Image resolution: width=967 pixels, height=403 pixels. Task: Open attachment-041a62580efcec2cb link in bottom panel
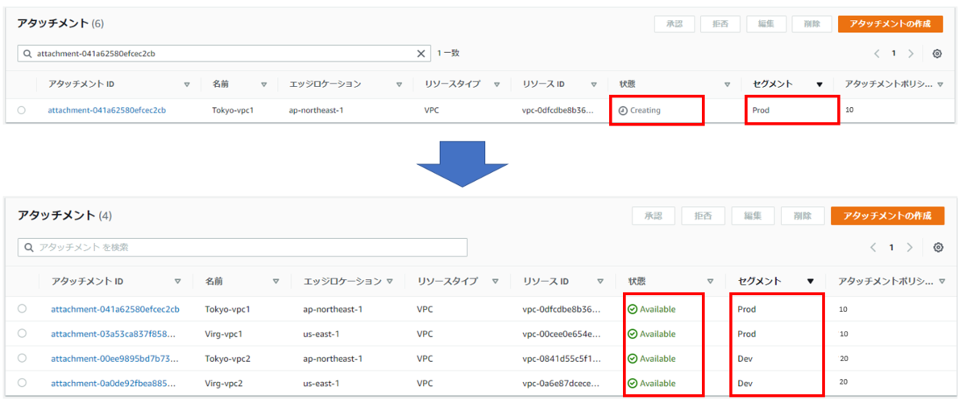tap(115, 309)
